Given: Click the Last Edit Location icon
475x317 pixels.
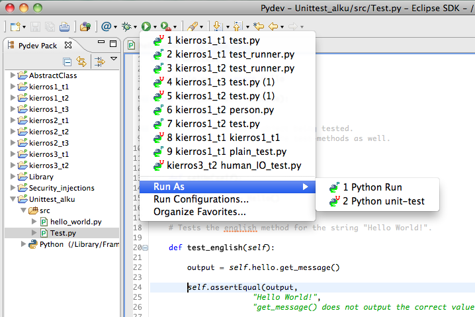Looking at the screenshot, I should [259, 26].
